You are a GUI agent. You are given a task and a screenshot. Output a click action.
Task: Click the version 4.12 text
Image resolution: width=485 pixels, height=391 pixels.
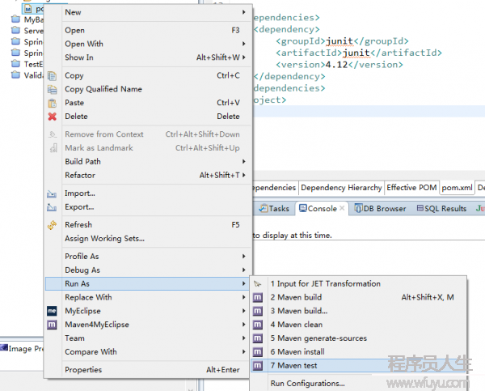click(336, 65)
